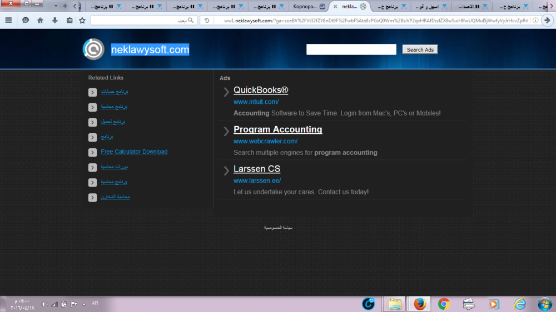
Task: Click arrow beside برنامج تحميل link
Action: click(92, 122)
